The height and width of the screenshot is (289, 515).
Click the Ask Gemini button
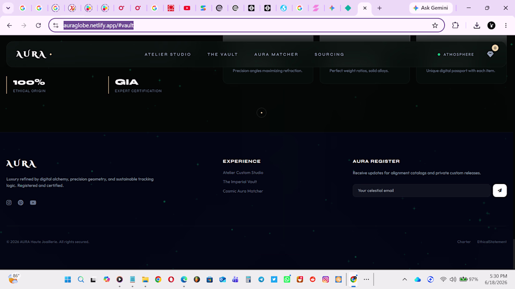coord(431,8)
